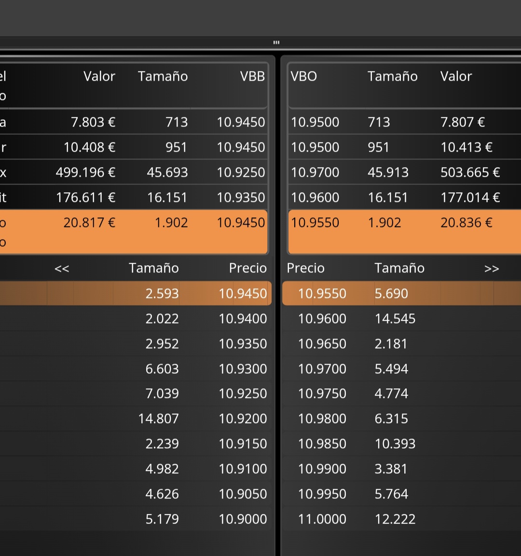Viewport: 521px width, 556px height.
Task: Select the Tamaño header next to VBB
Action: click(163, 76)
